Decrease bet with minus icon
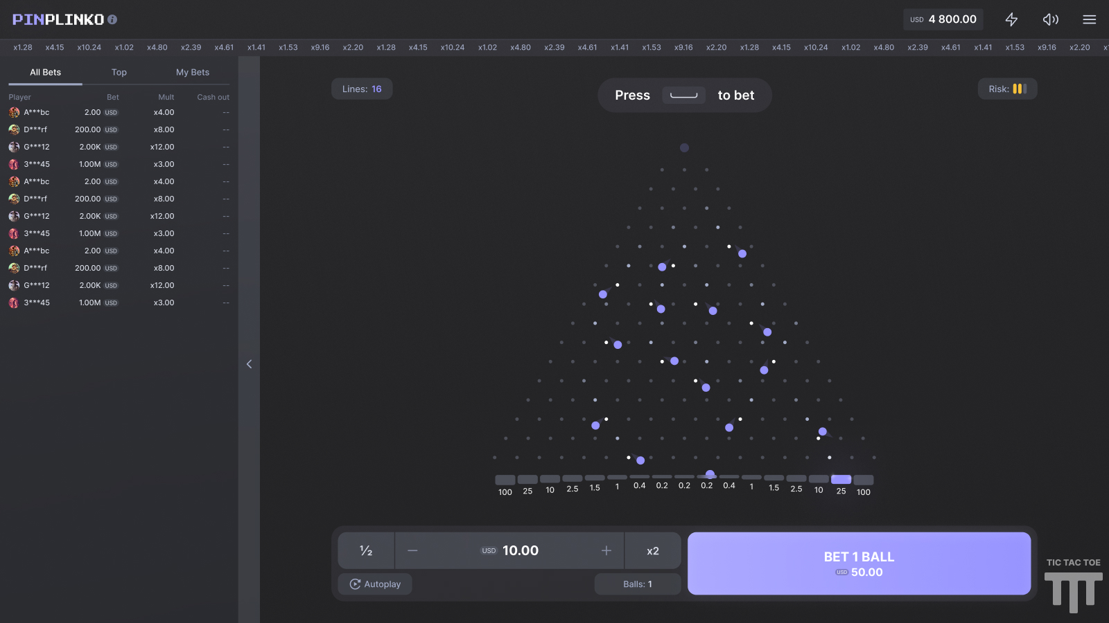The height and width of the screenshot is (623, 1109). (412, 550)
